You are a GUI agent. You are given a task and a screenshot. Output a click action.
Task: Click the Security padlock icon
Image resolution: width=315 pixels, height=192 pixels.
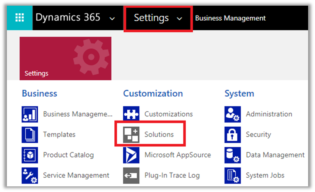[232, 135]
